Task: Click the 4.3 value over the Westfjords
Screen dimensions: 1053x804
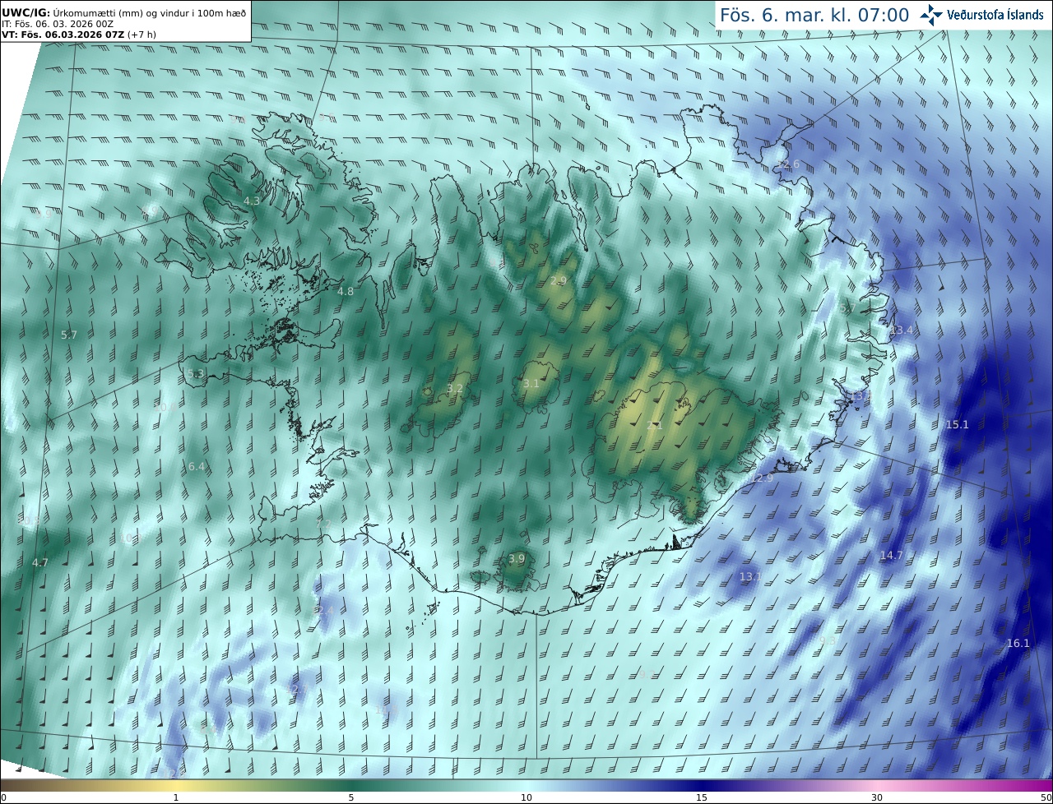Action: [x=252, y=201]
